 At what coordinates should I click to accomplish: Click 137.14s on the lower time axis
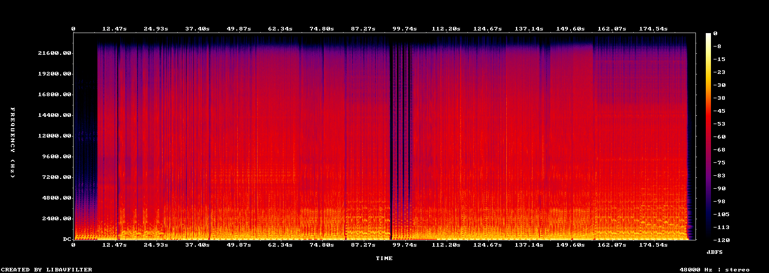529,245
